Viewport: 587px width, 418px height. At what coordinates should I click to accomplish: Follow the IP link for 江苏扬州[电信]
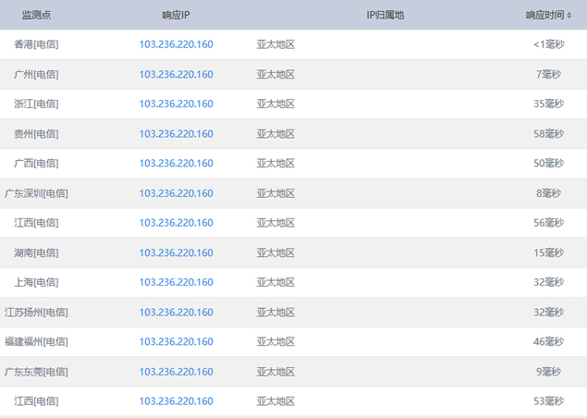point(176,312)
